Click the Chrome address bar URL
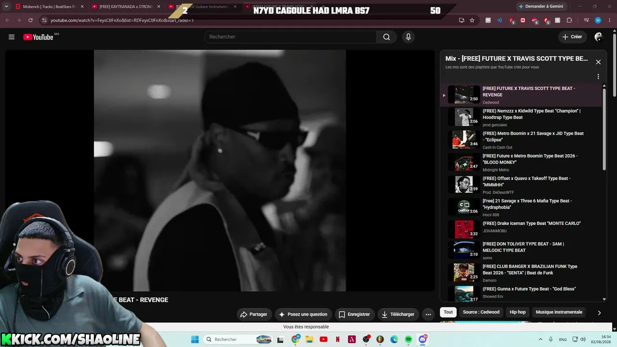This screenshot has width=617, height=347. click(122, 20)
